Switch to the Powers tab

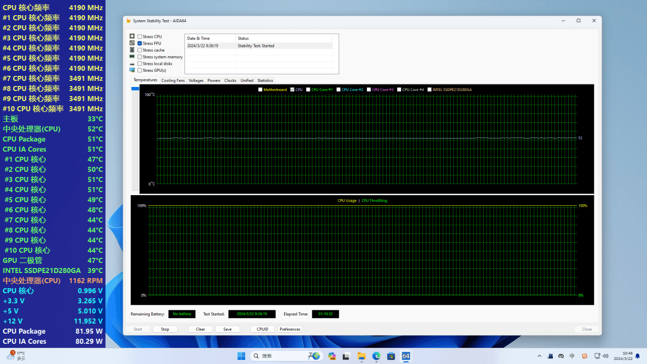(214, 80)
